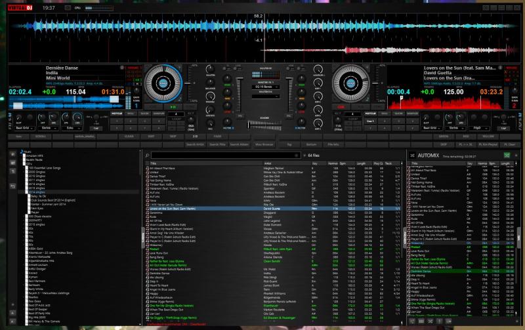Click music note icon beside Fireball track

click(x=147, y=249)
